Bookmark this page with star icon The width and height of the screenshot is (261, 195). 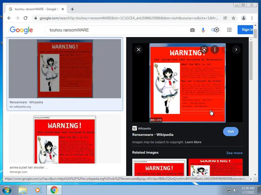pyautogui.click(x=233, y=18)
